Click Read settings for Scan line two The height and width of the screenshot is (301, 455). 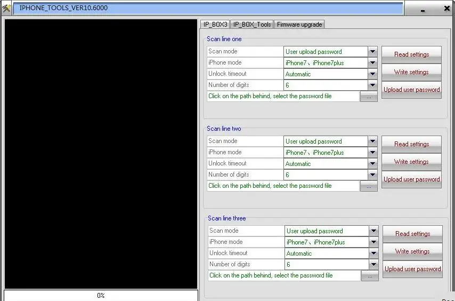411,144
